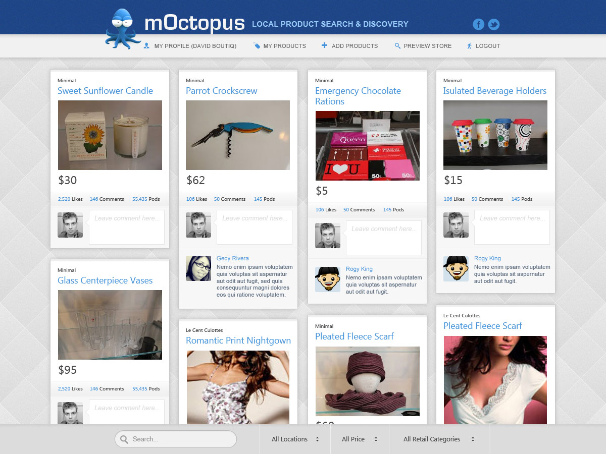Click the comment box on Sweet Sunflower Candle
The height and width of the screenshot is (454, 606).
127,227
